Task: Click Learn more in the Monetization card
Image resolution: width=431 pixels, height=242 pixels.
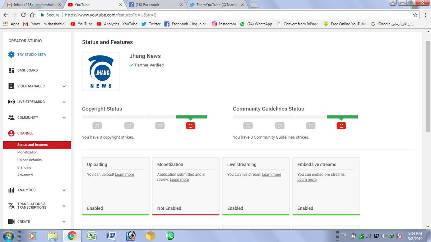Action: pos(179,180)
